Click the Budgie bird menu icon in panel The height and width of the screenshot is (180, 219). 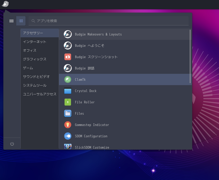[5, 4]
